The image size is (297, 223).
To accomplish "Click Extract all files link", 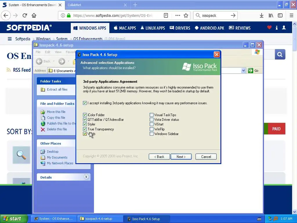I will [57, 89].
